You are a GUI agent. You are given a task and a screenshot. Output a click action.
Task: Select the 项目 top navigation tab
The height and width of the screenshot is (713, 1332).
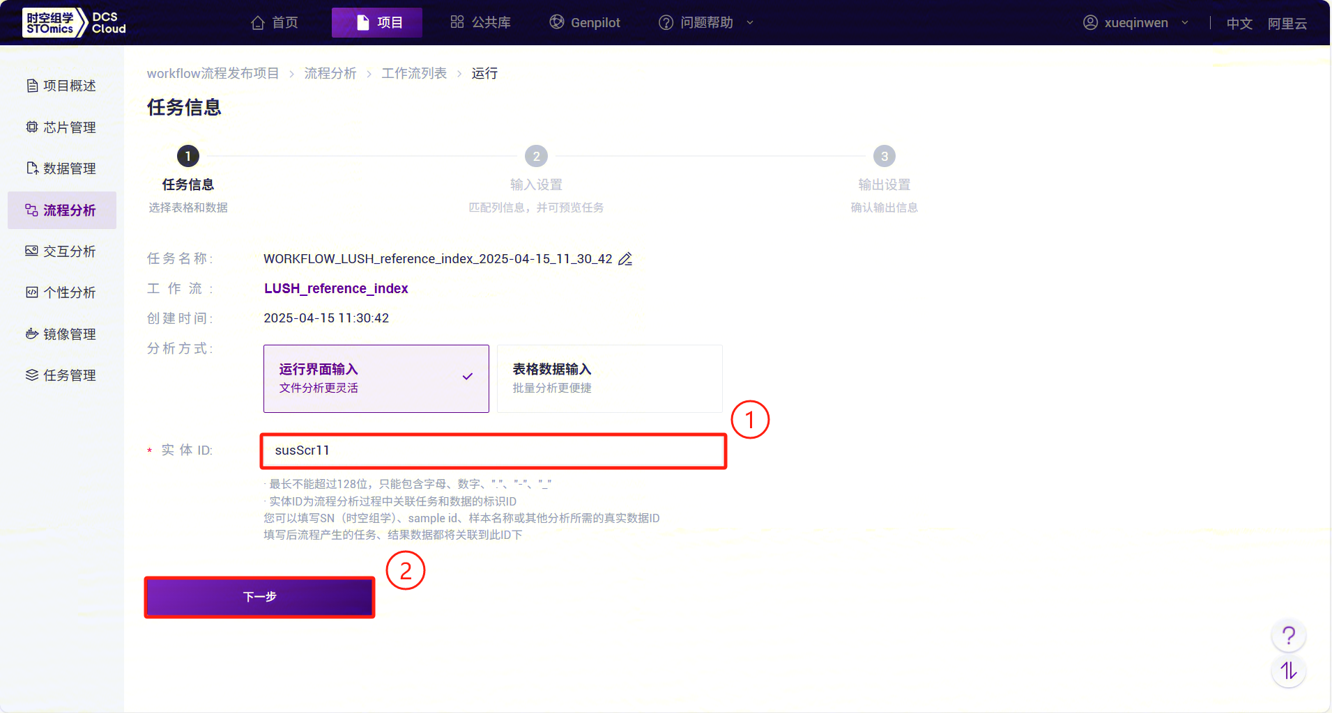[x=377, y=23]
